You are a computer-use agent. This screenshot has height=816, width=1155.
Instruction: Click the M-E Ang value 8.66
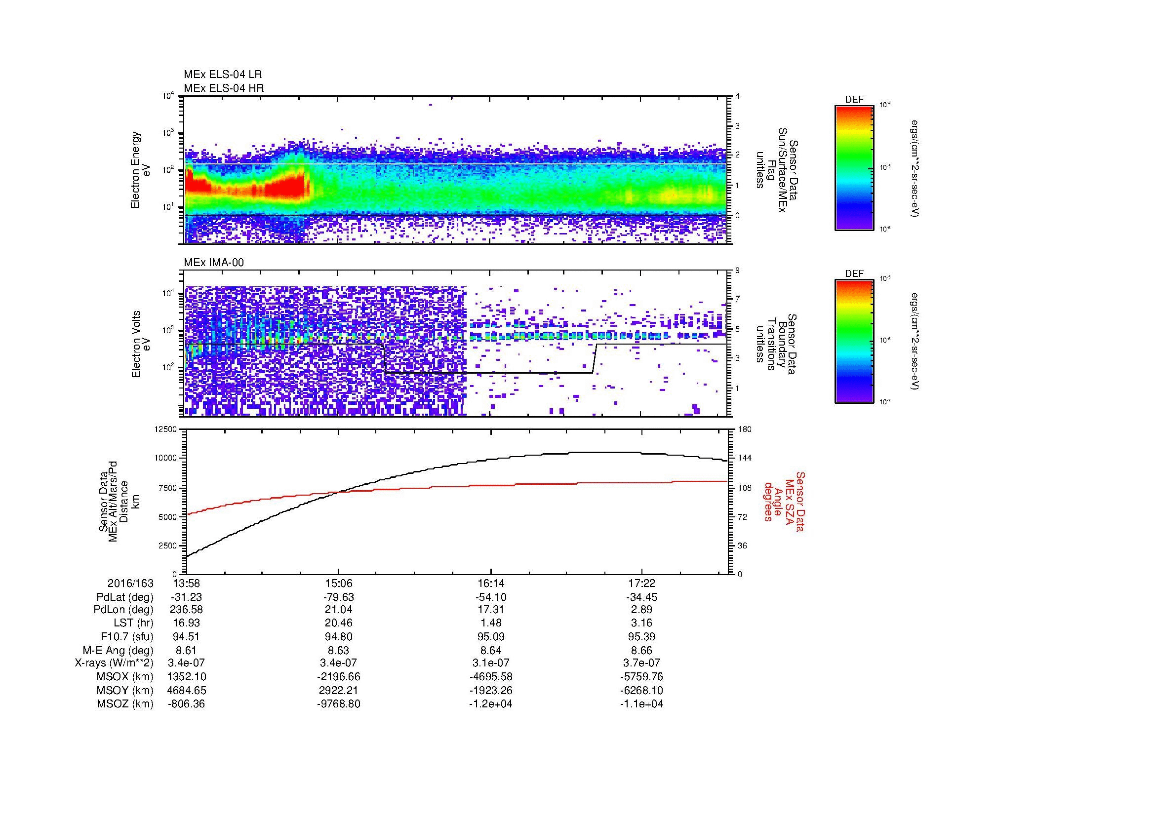click(x=642, y=651)
